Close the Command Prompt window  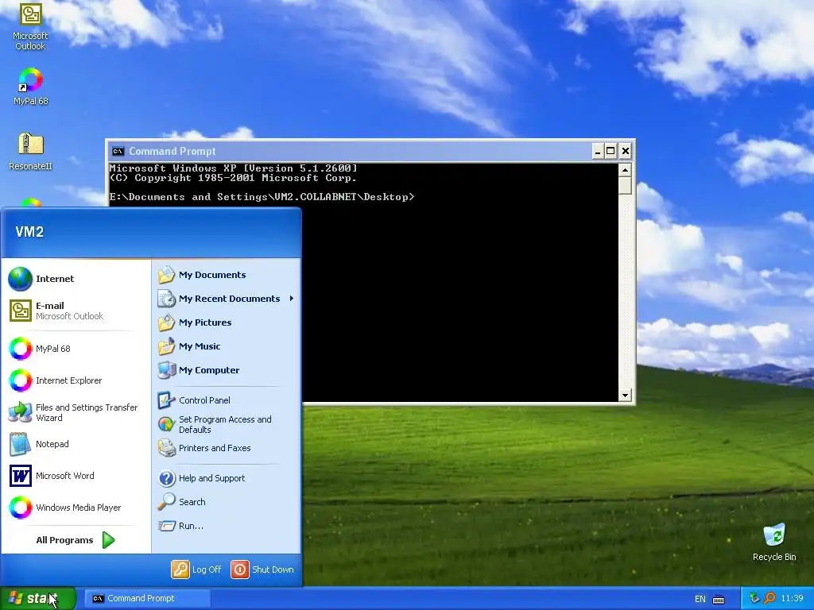(x=625, y=151)
